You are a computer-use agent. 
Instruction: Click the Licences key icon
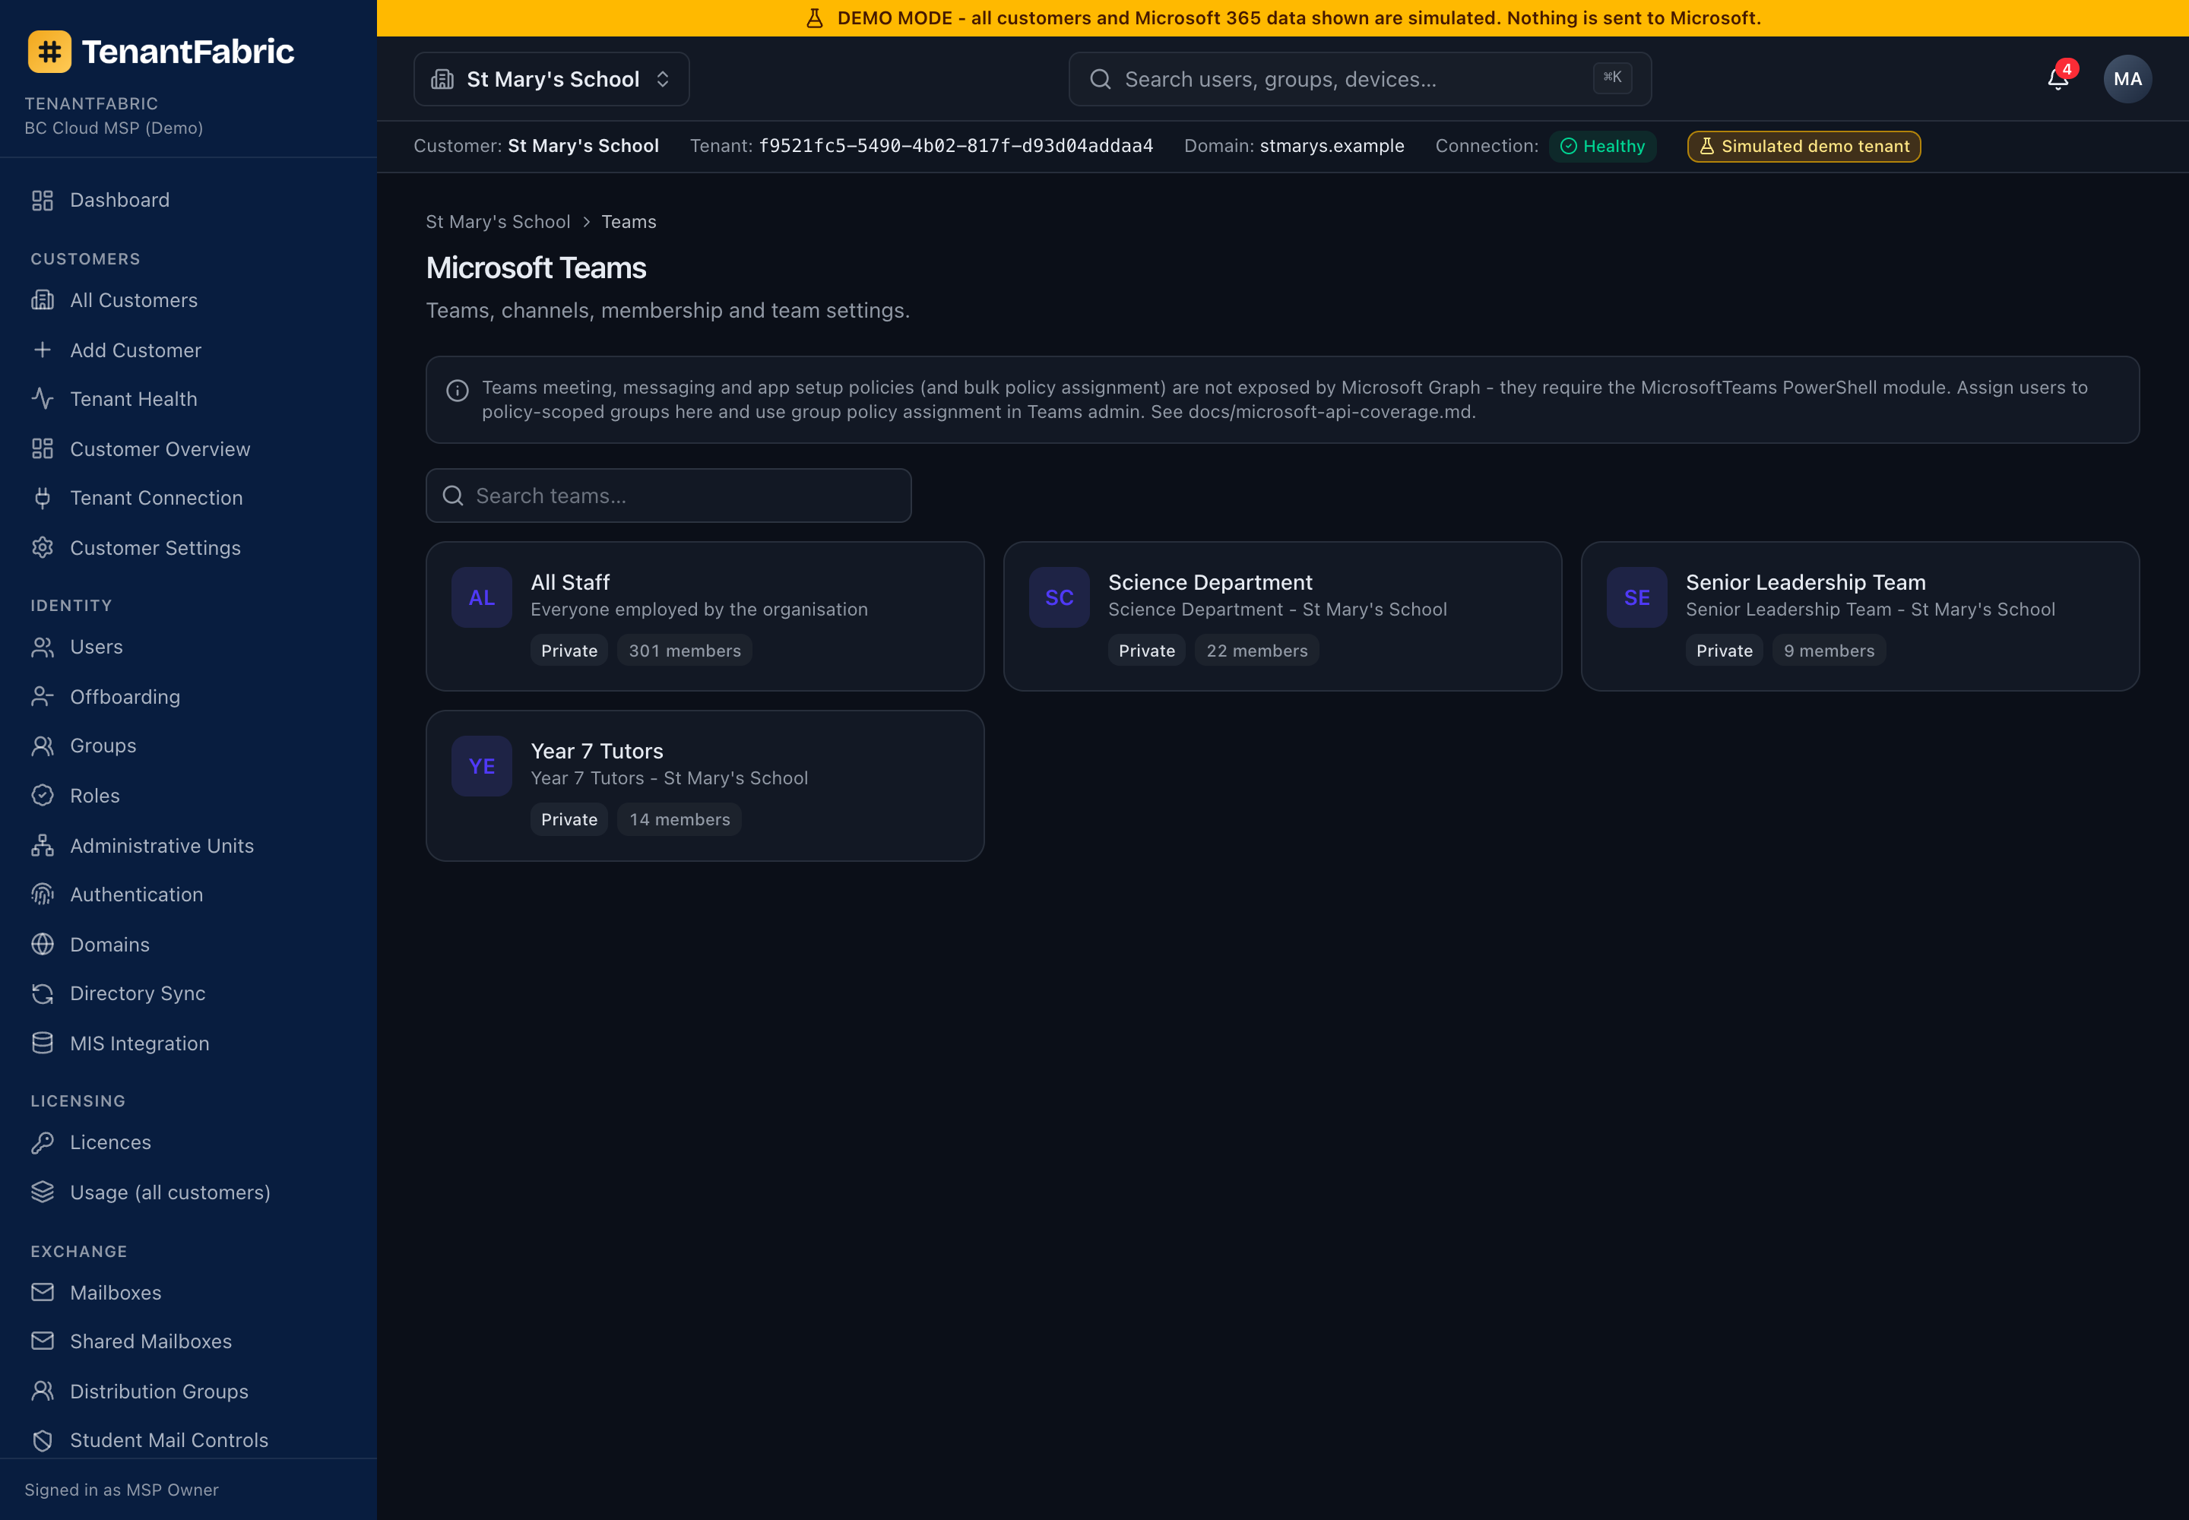point(43,1142)
